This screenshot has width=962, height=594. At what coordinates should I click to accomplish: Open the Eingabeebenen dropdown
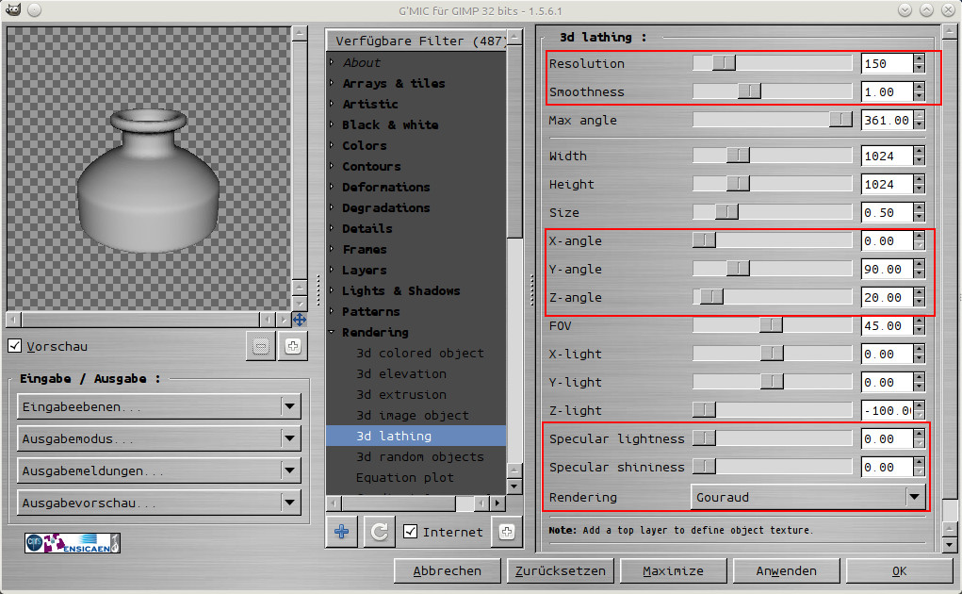158,406
